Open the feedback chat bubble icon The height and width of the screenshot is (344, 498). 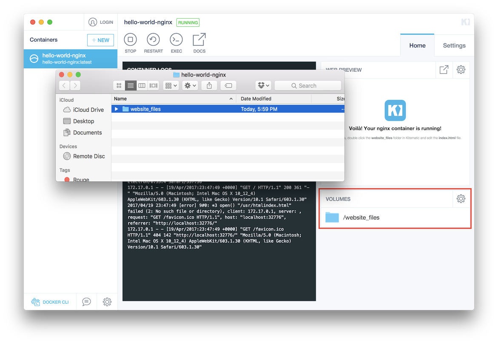coord(86,302)
